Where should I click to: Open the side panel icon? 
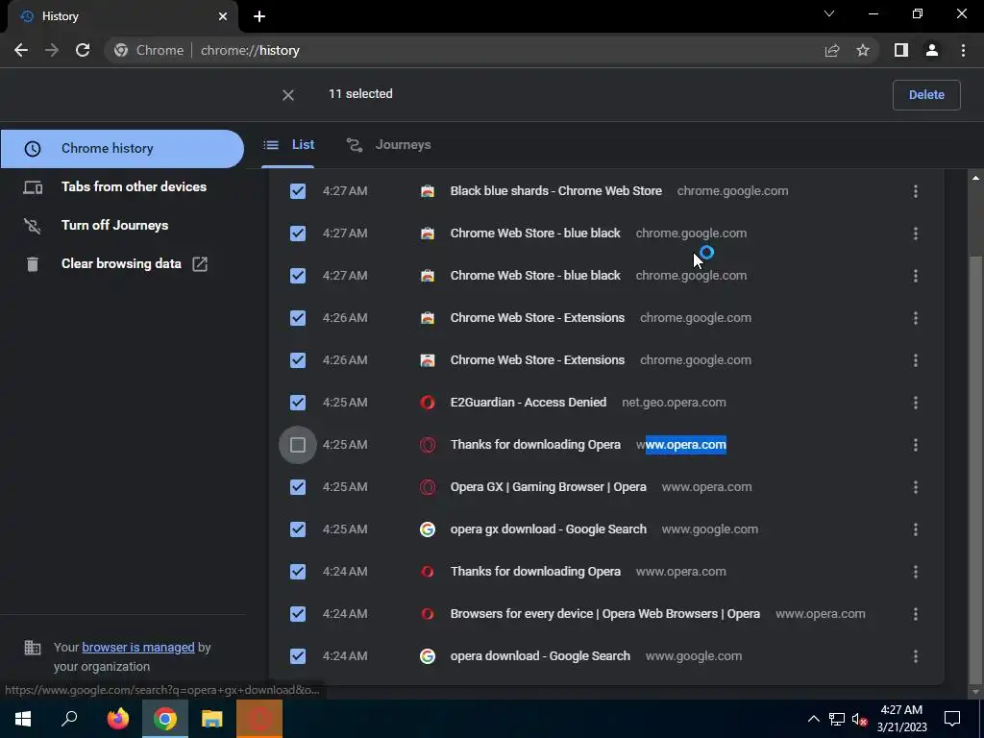901,50
